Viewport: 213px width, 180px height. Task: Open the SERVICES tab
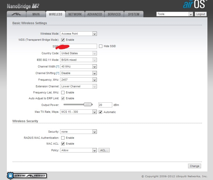(114, 14)
